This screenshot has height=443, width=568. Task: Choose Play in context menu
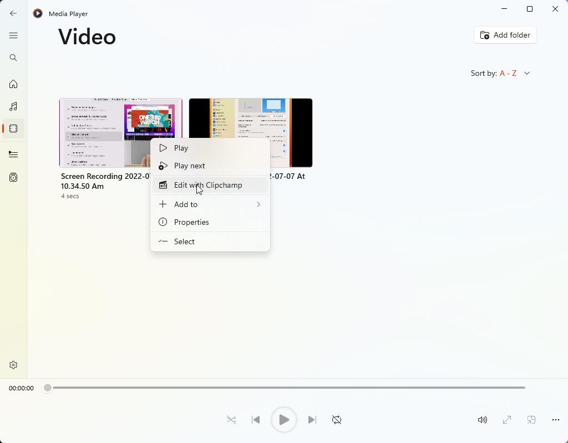210,148
